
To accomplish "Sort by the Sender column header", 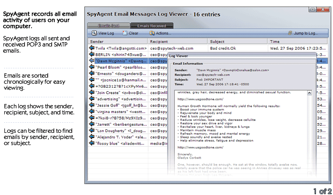I will [x=117, y=42].
